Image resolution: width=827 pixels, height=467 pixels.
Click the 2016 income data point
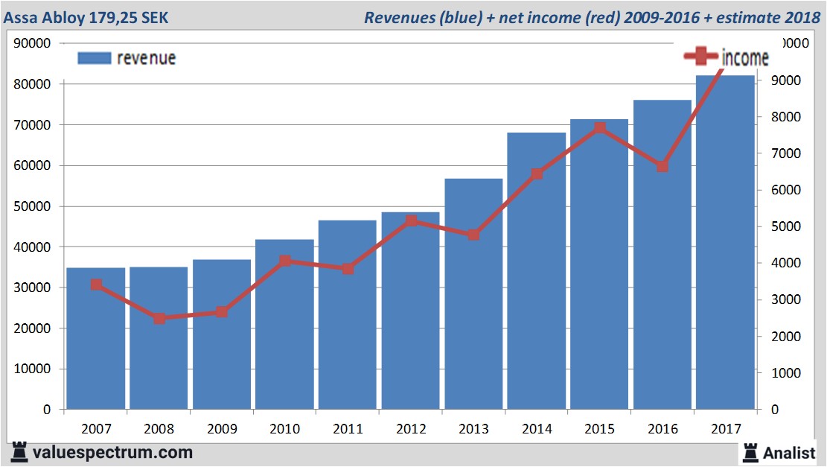tap(662, 166)
